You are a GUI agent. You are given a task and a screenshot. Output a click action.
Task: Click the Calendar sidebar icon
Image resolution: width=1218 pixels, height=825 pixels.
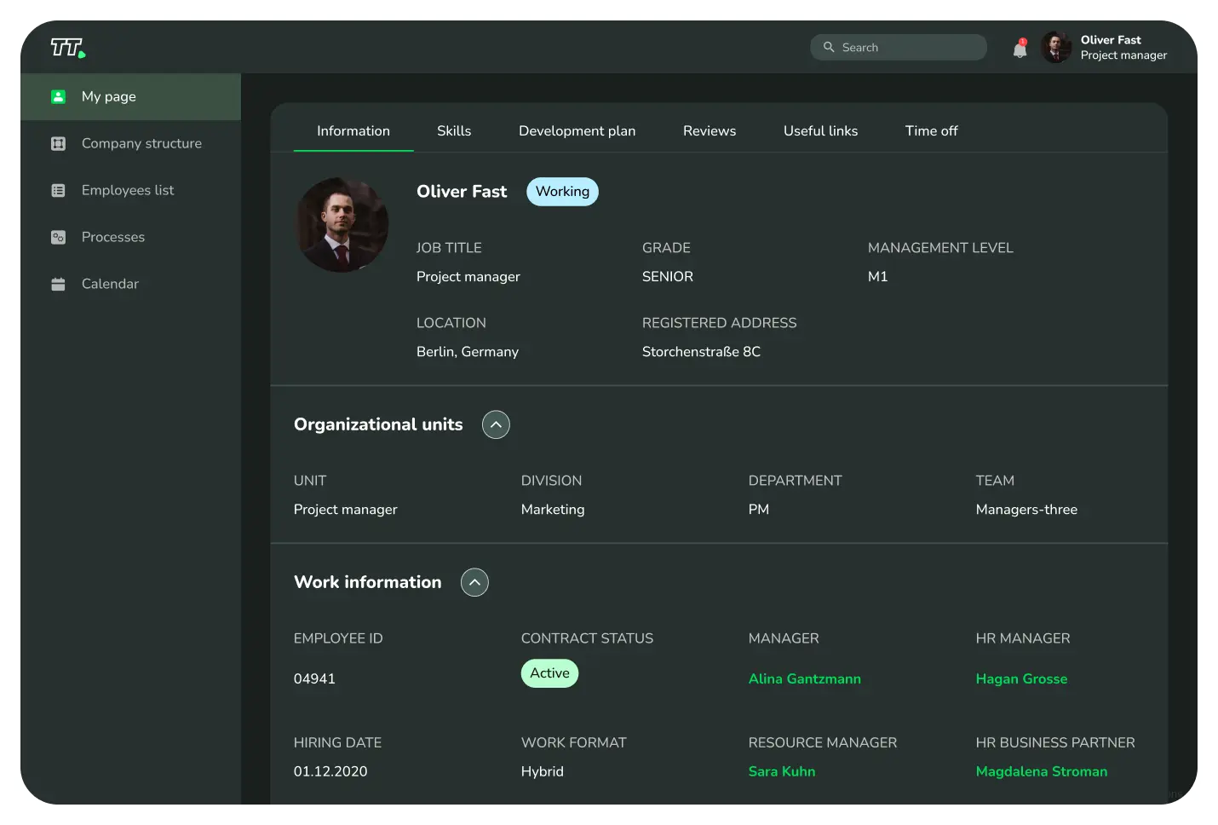pyautogui.click(x=58, y=285)
